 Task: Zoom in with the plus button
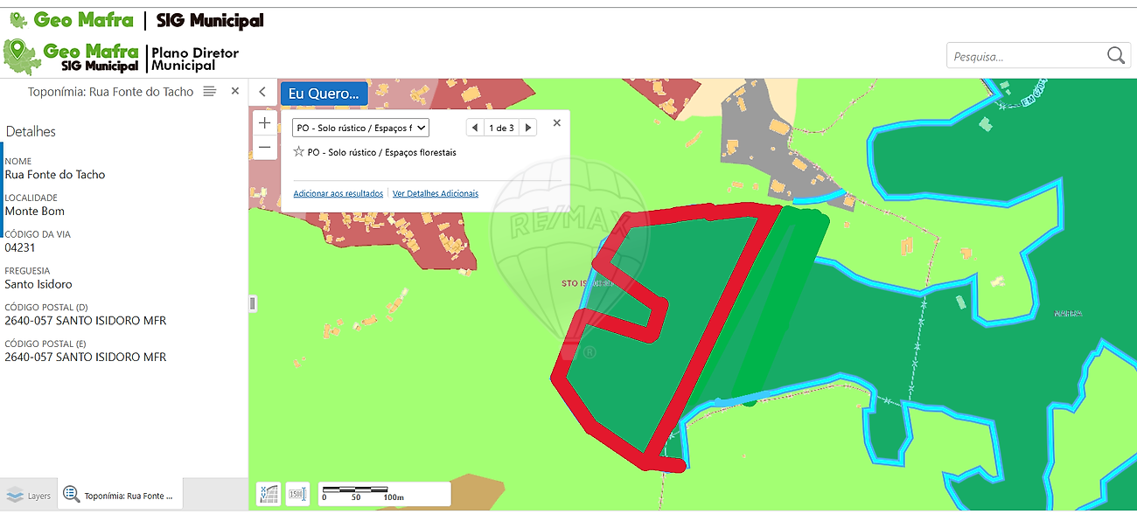pyautogui.click(x=265, y=123)
